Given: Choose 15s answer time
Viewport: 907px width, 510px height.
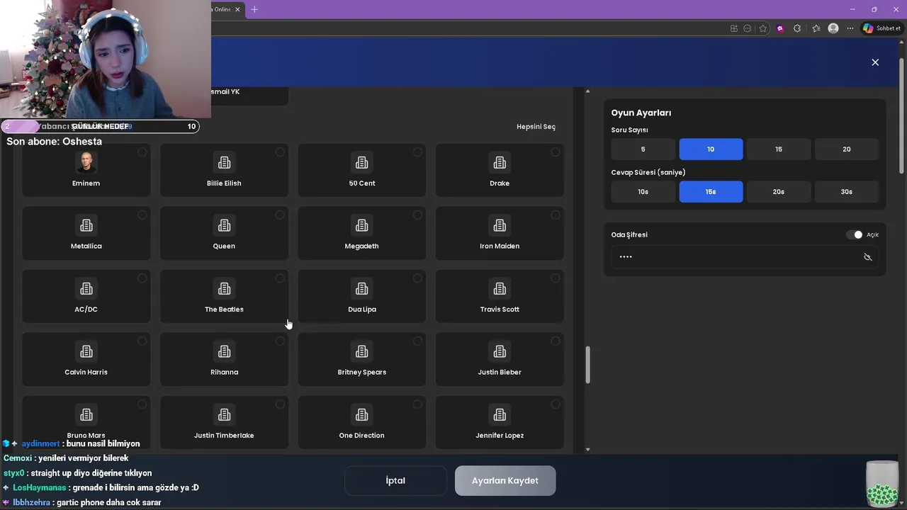Looking at the screenshot, I should point(711,192).
